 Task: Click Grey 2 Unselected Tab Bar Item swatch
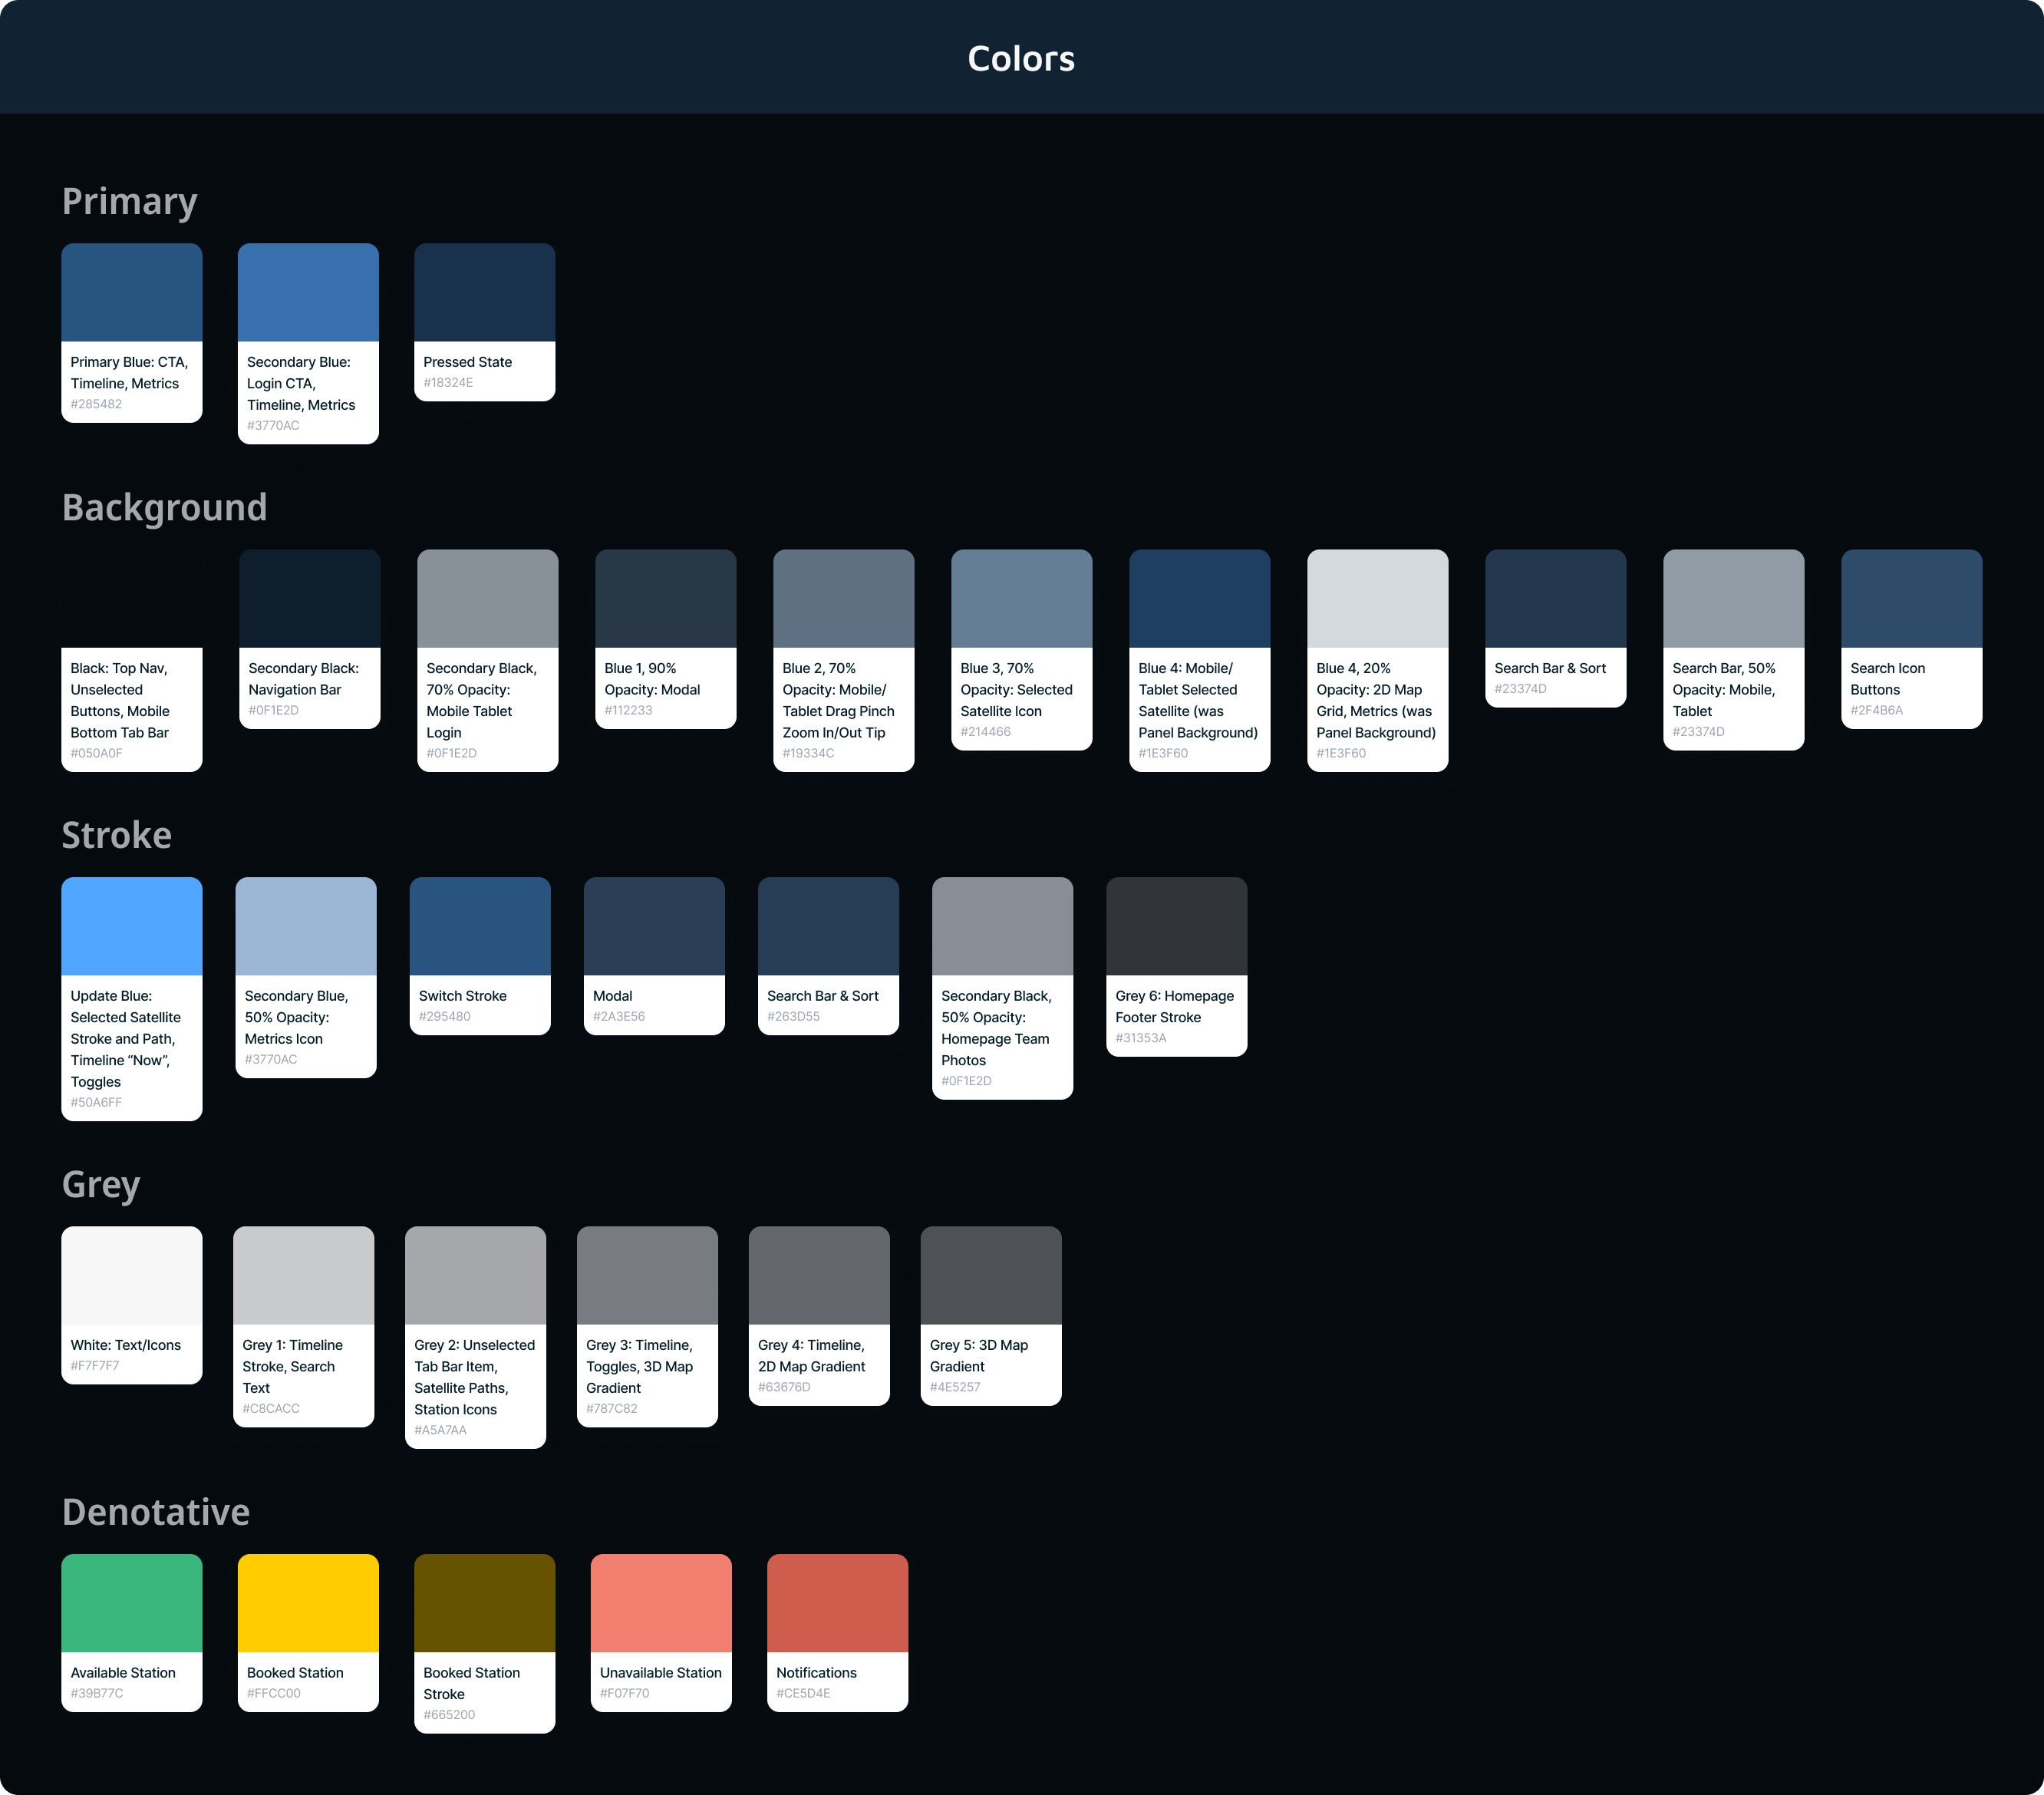476,1276
